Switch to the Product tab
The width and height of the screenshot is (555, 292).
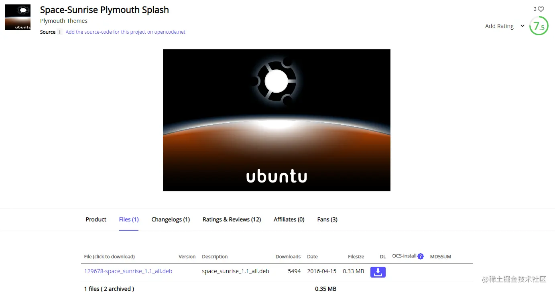coord(96,219)
